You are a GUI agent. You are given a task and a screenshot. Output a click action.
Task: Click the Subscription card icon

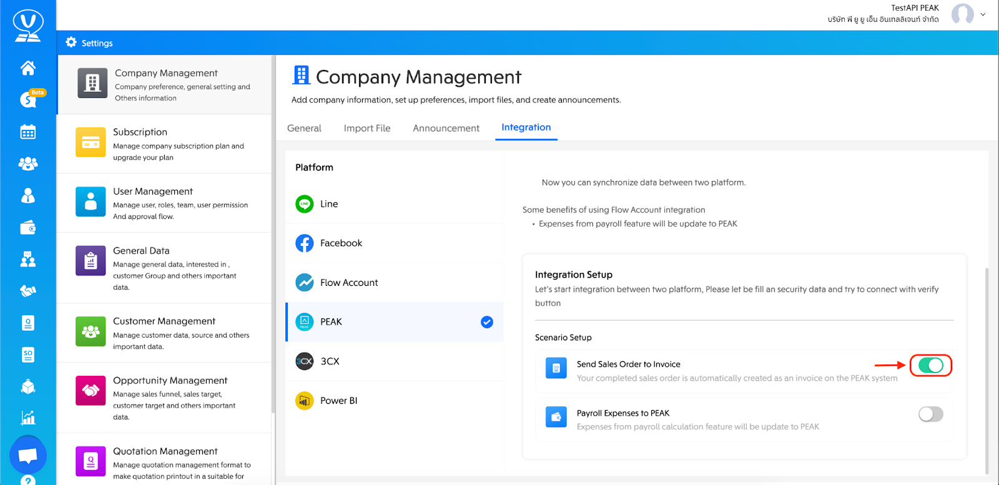coord(91,142)
